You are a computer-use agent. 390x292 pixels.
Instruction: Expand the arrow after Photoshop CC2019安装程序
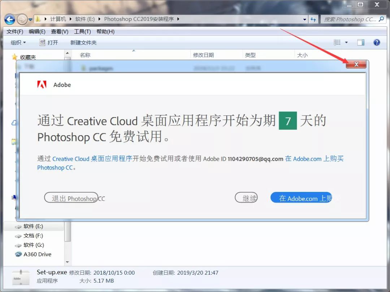pos(178,19)
